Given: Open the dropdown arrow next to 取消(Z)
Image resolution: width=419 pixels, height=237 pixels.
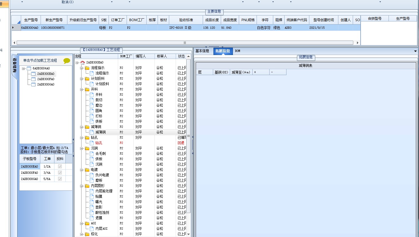Looking at the screenshot, I should (x=112, y=2).
